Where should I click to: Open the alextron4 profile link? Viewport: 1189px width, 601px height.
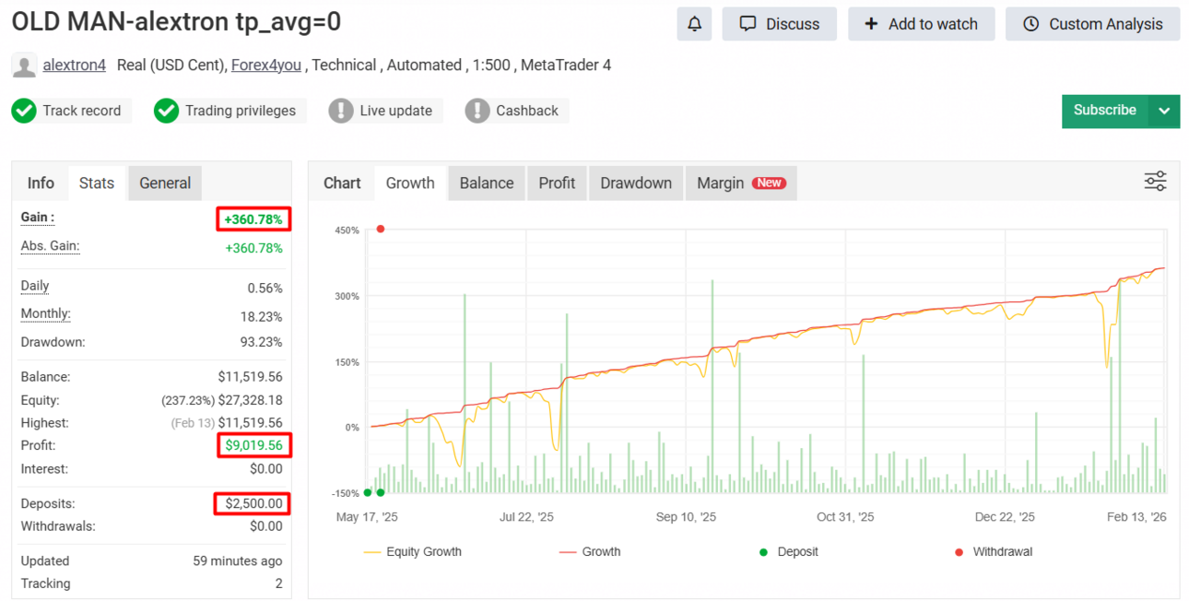[x=75, y=65]
